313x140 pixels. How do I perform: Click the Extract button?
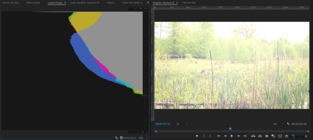(x=260, y=136)
